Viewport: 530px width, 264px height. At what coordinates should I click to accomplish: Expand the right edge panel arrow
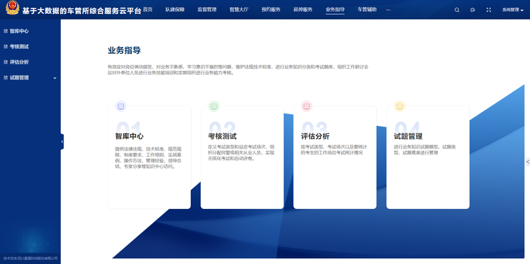point(527,162)
